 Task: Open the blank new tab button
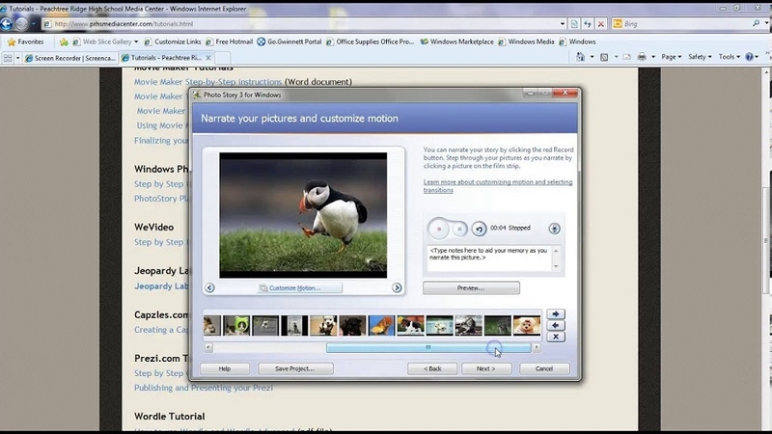click(x=223, y=58)
